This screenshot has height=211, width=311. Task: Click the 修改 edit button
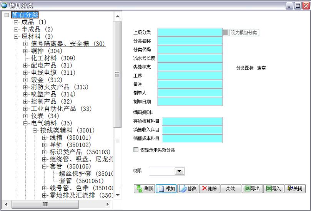tap(188, 189)
